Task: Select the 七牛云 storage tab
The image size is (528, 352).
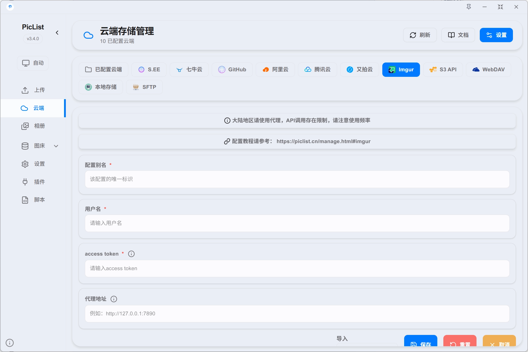Action: [189, 70]
